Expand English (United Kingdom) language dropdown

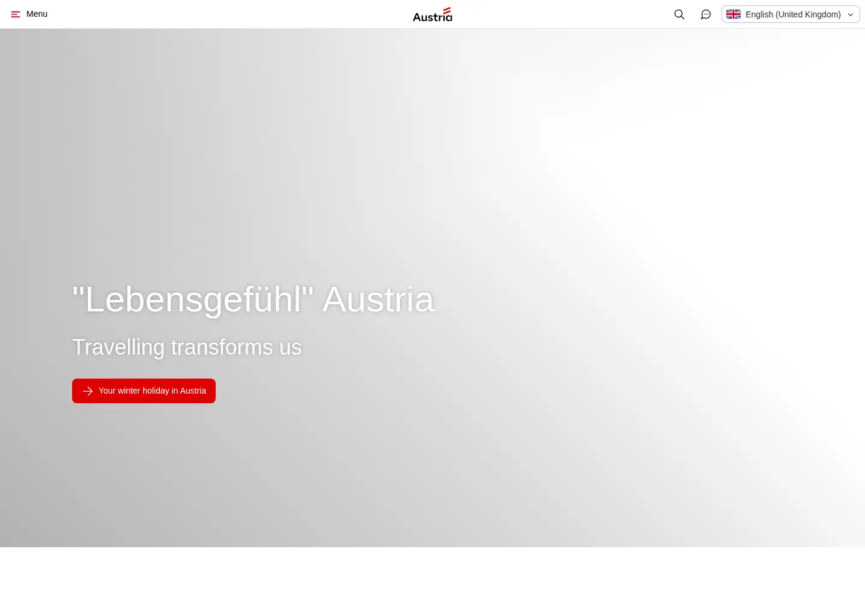[791, 14]
